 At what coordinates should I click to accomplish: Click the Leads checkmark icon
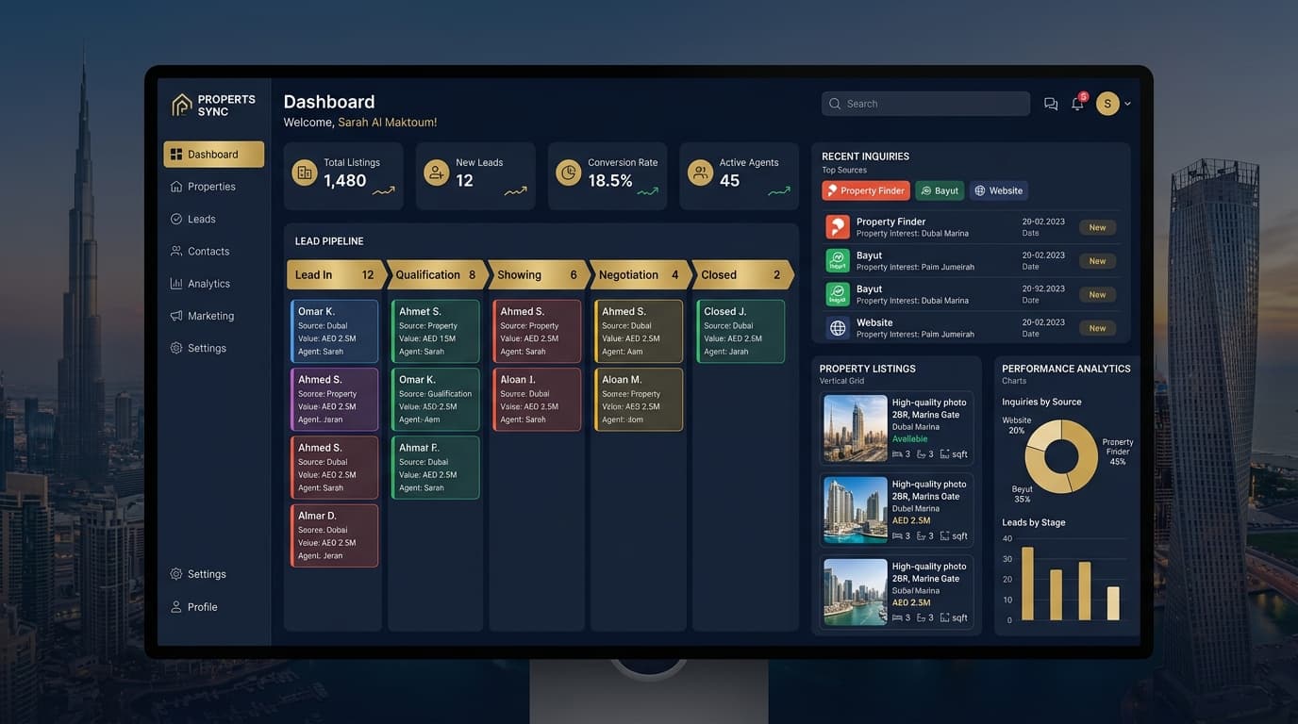(176, 219)
